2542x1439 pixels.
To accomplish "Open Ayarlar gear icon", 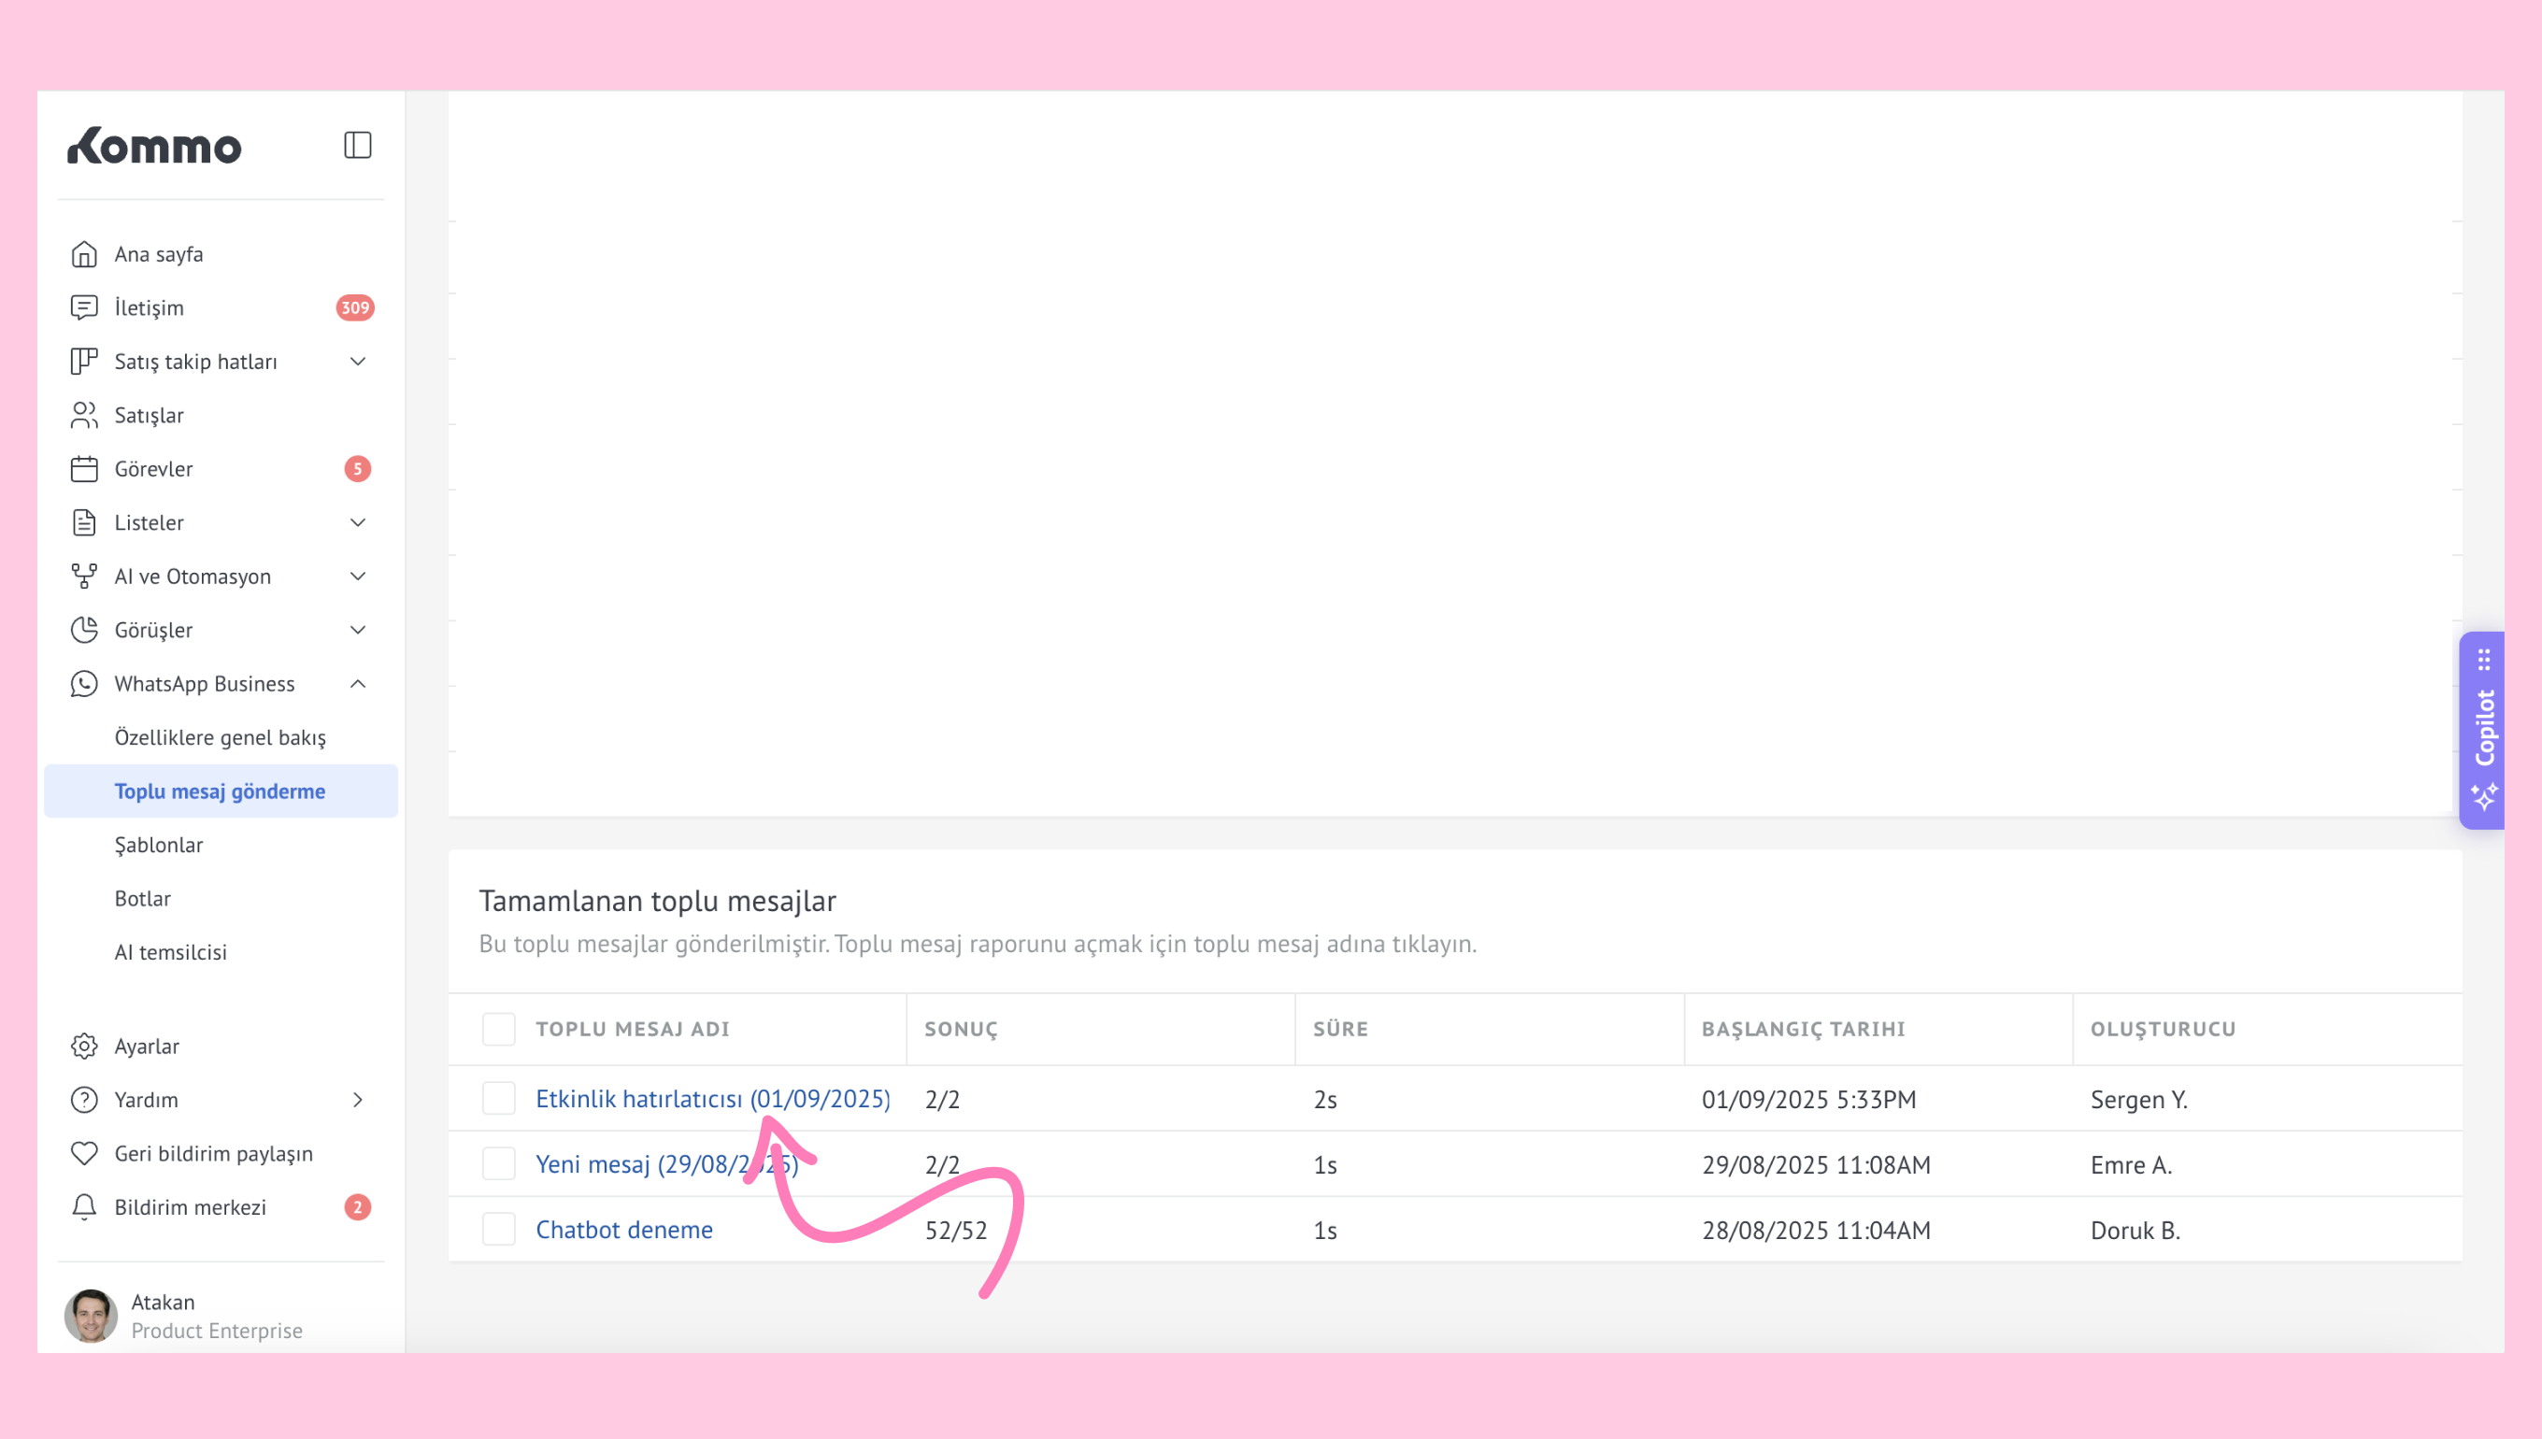I will pos(84,1046).
